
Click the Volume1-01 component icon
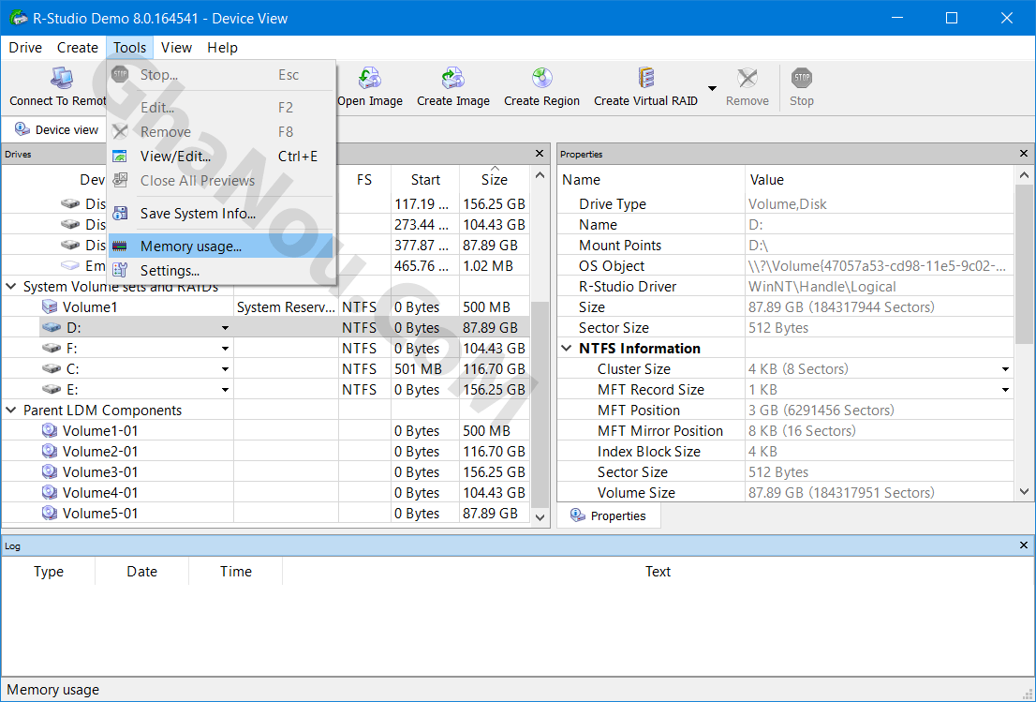point(50,430)
